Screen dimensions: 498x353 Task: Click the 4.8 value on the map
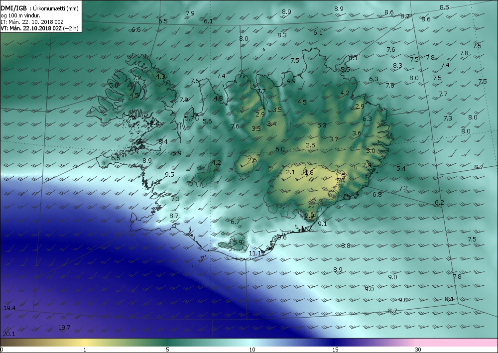(218, 99)
